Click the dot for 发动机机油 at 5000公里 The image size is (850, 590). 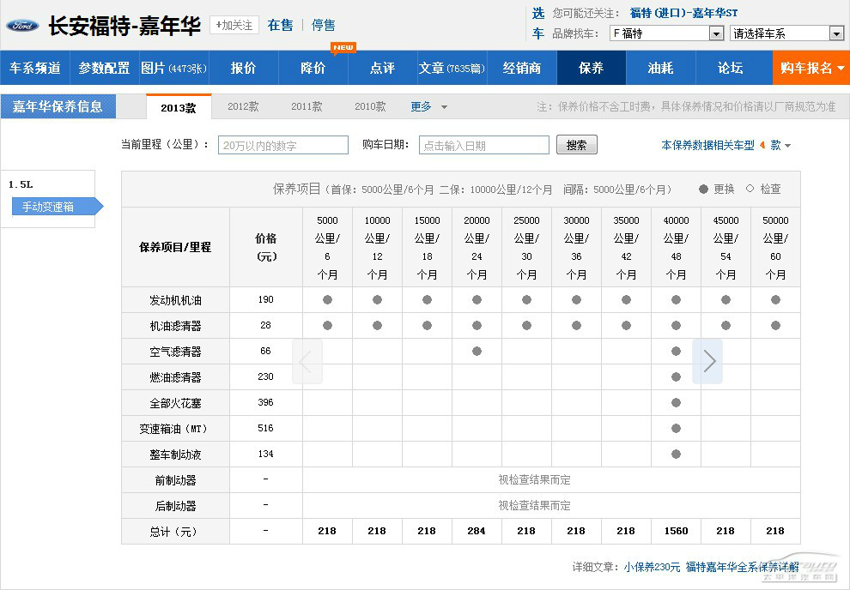[x=327, y=300]
